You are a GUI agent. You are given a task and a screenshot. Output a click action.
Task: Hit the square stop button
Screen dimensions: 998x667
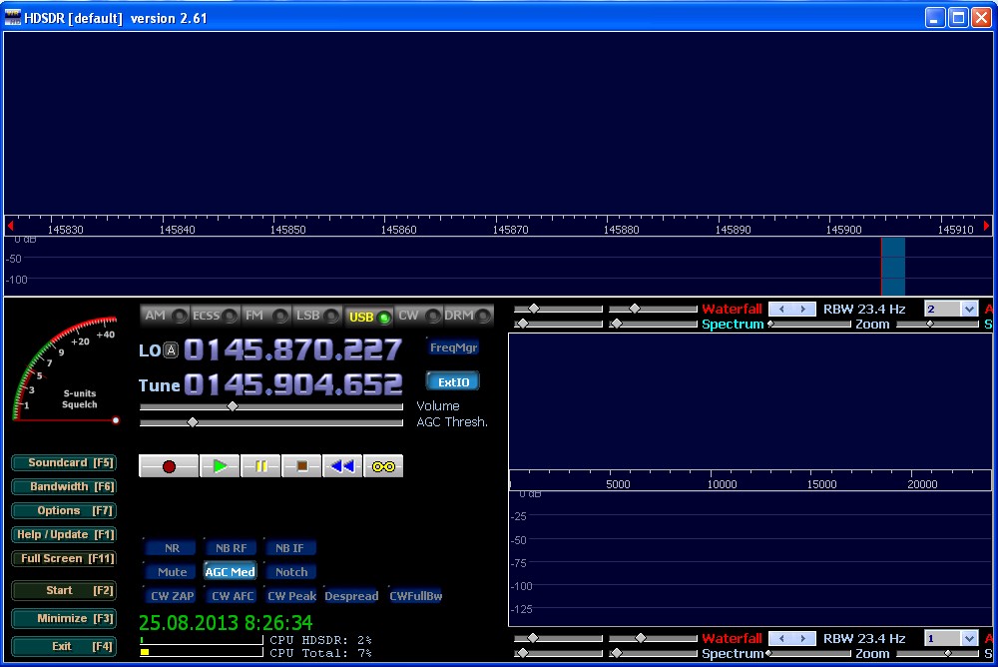tap(301, 466)
